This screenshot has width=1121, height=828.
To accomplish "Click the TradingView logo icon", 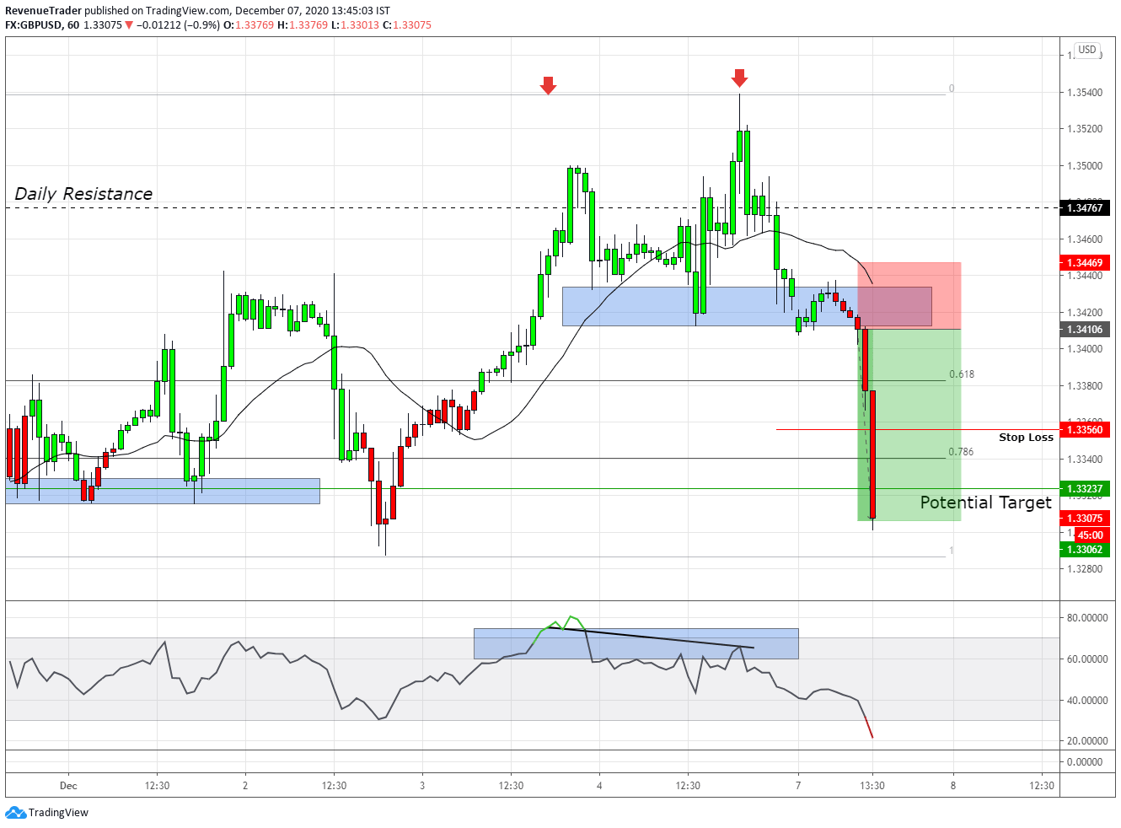I will pos(15,813).
